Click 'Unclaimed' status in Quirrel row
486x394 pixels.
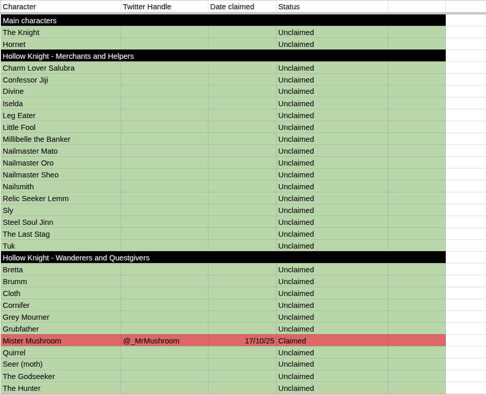[x=332, y=353]
